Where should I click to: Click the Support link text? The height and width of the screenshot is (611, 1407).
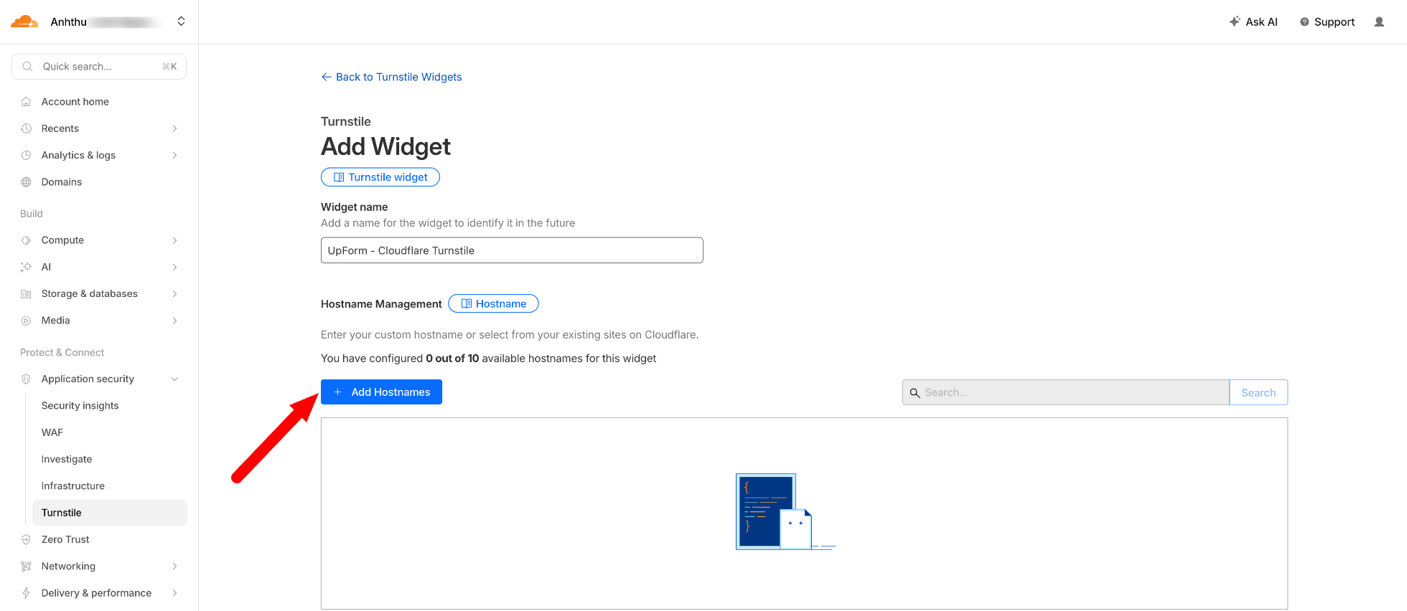[x=1334, y=22]
